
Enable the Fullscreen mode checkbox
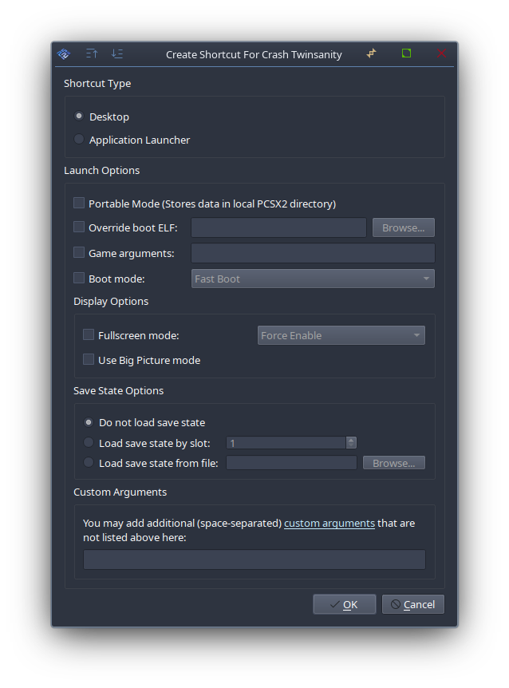[x=89, y=335]
